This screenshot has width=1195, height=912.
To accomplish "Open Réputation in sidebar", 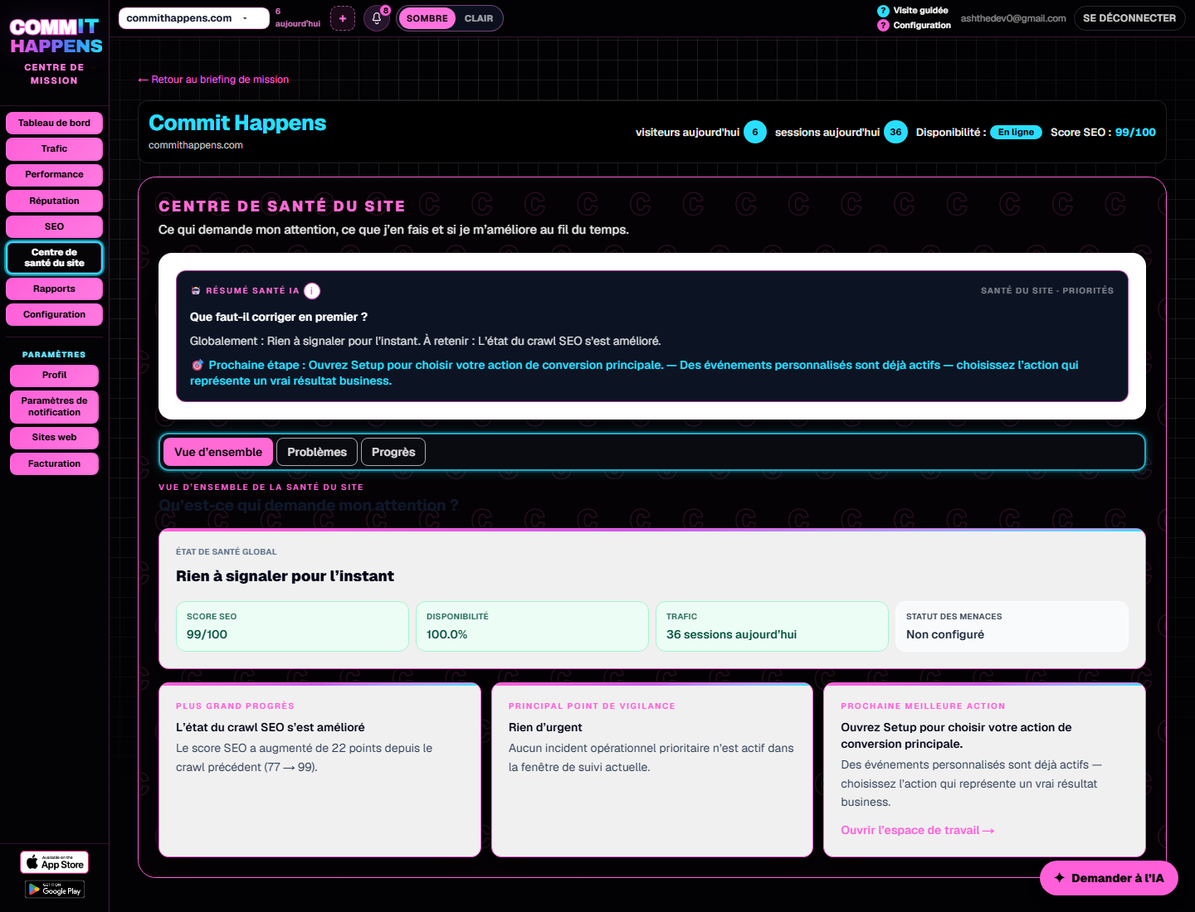I will click(x=54, y=201).
